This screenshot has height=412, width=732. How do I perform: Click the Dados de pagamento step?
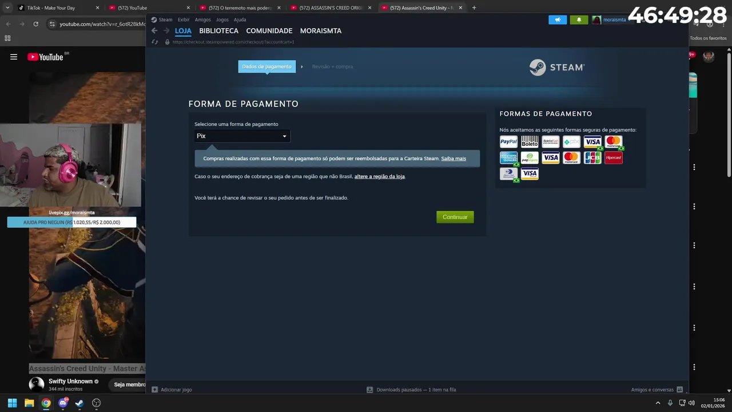tap(267, 66)
